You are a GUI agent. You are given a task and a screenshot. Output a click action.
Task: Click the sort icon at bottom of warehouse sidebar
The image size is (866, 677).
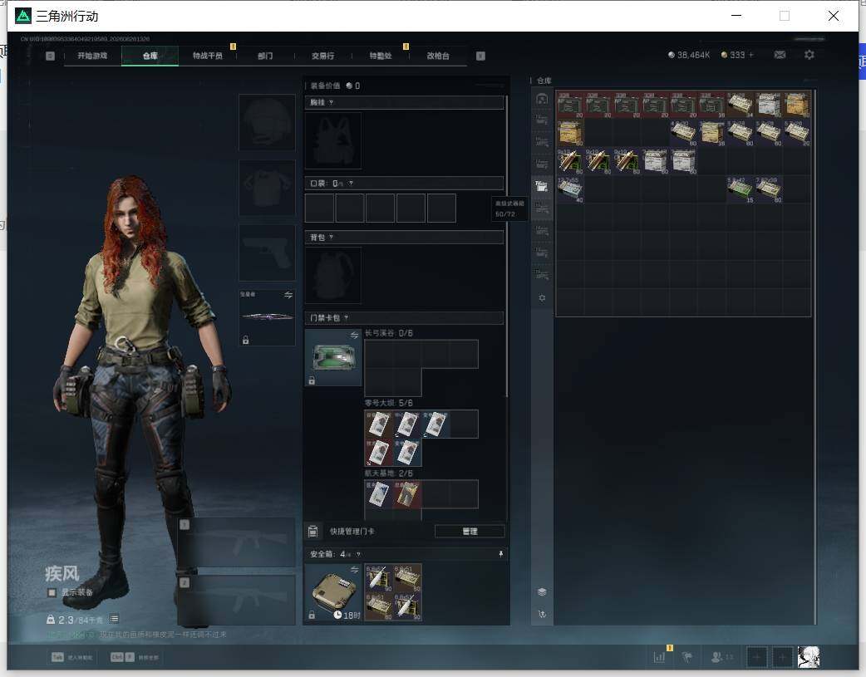pyautogui.click(x=542, y=614)
